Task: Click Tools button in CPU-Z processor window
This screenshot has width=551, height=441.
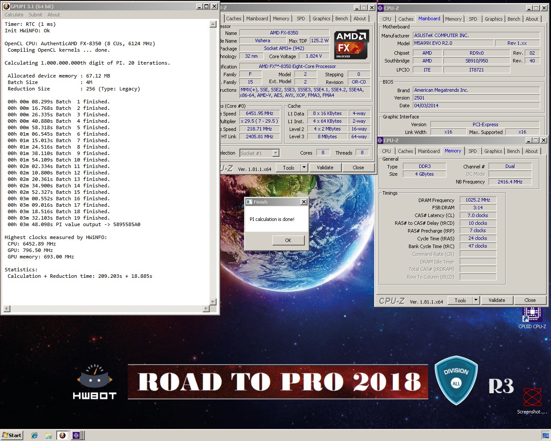Action: (288, 168)
